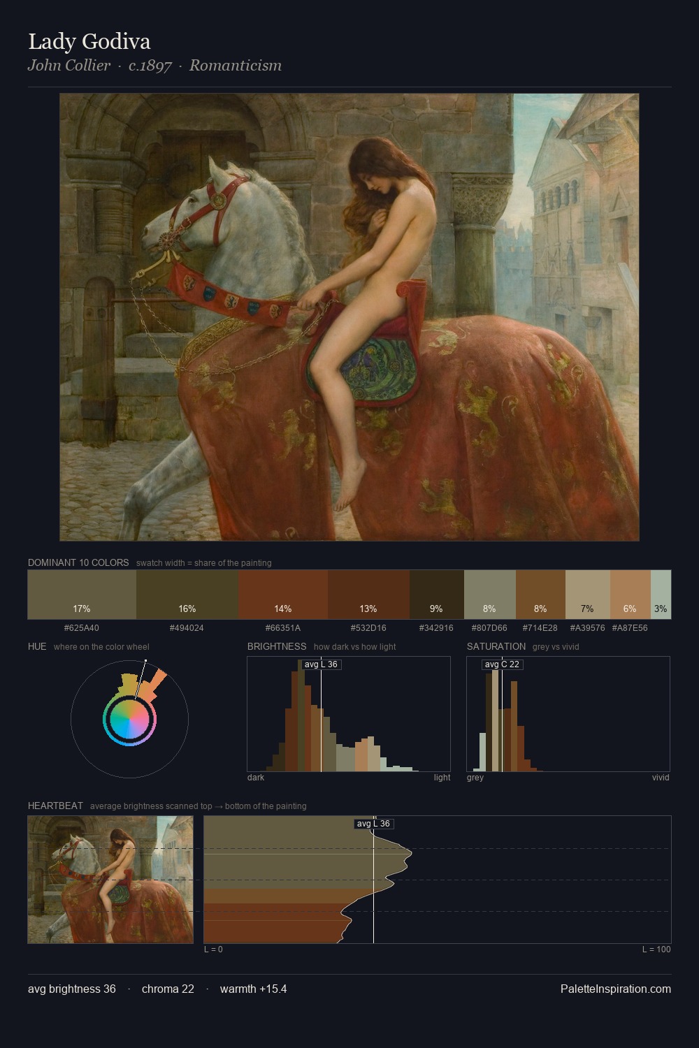Screen dimensions: 699x1048
Task: Click the 'Lady Godiva' title
Action: click(x=89, y=42)
